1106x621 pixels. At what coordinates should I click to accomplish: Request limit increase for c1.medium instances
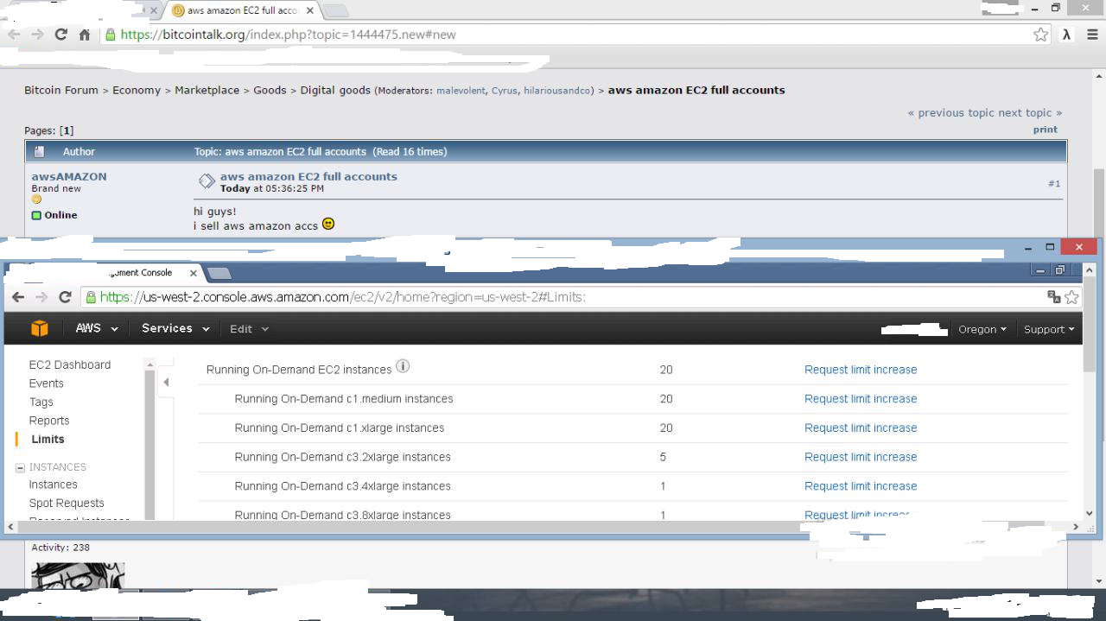click(x=861, y=399)
